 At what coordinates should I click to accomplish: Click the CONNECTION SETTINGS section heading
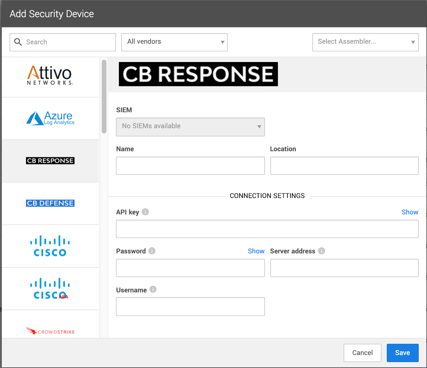pos(267,196)
